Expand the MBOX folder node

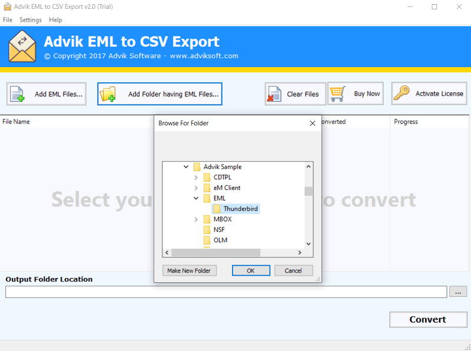click(x=196, y=219)
